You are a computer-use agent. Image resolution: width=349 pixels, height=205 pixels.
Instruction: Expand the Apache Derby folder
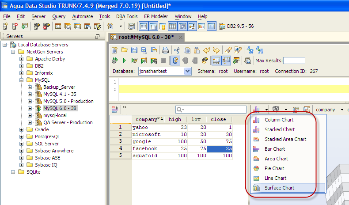22,59
